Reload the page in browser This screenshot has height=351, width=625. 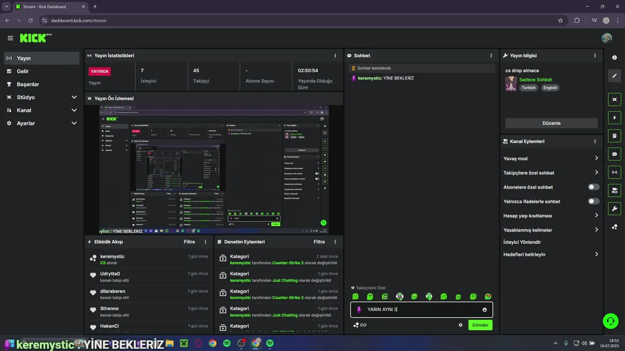click(31, 20)
